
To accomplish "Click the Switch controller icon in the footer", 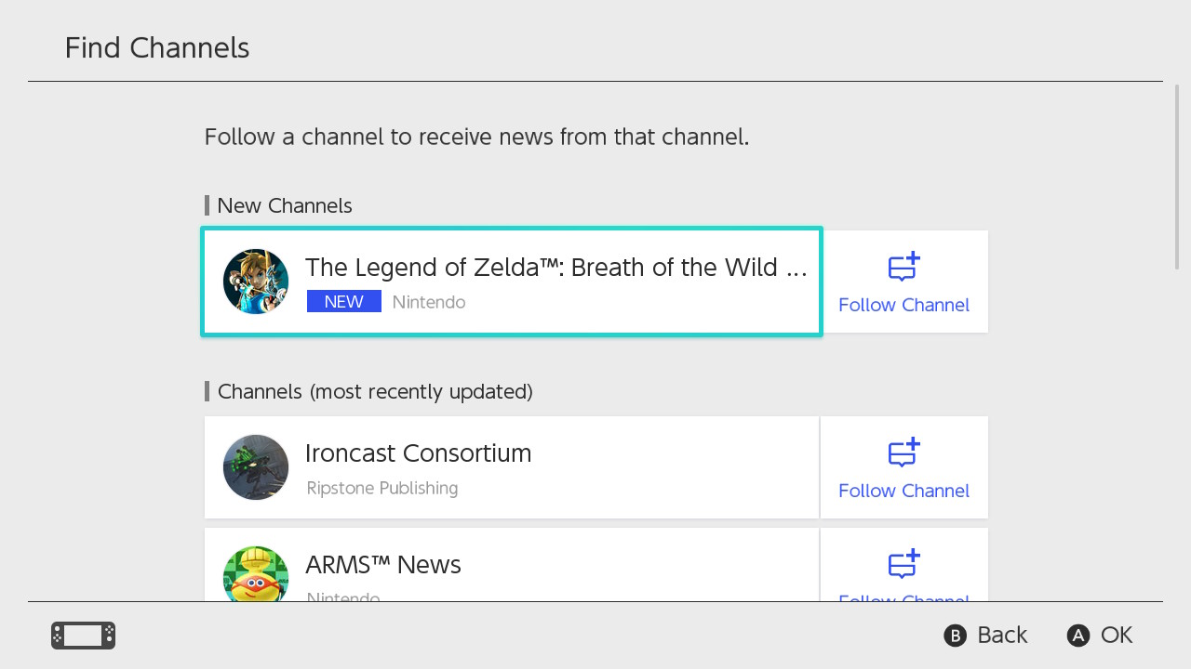I will click(x=83, y=636).
